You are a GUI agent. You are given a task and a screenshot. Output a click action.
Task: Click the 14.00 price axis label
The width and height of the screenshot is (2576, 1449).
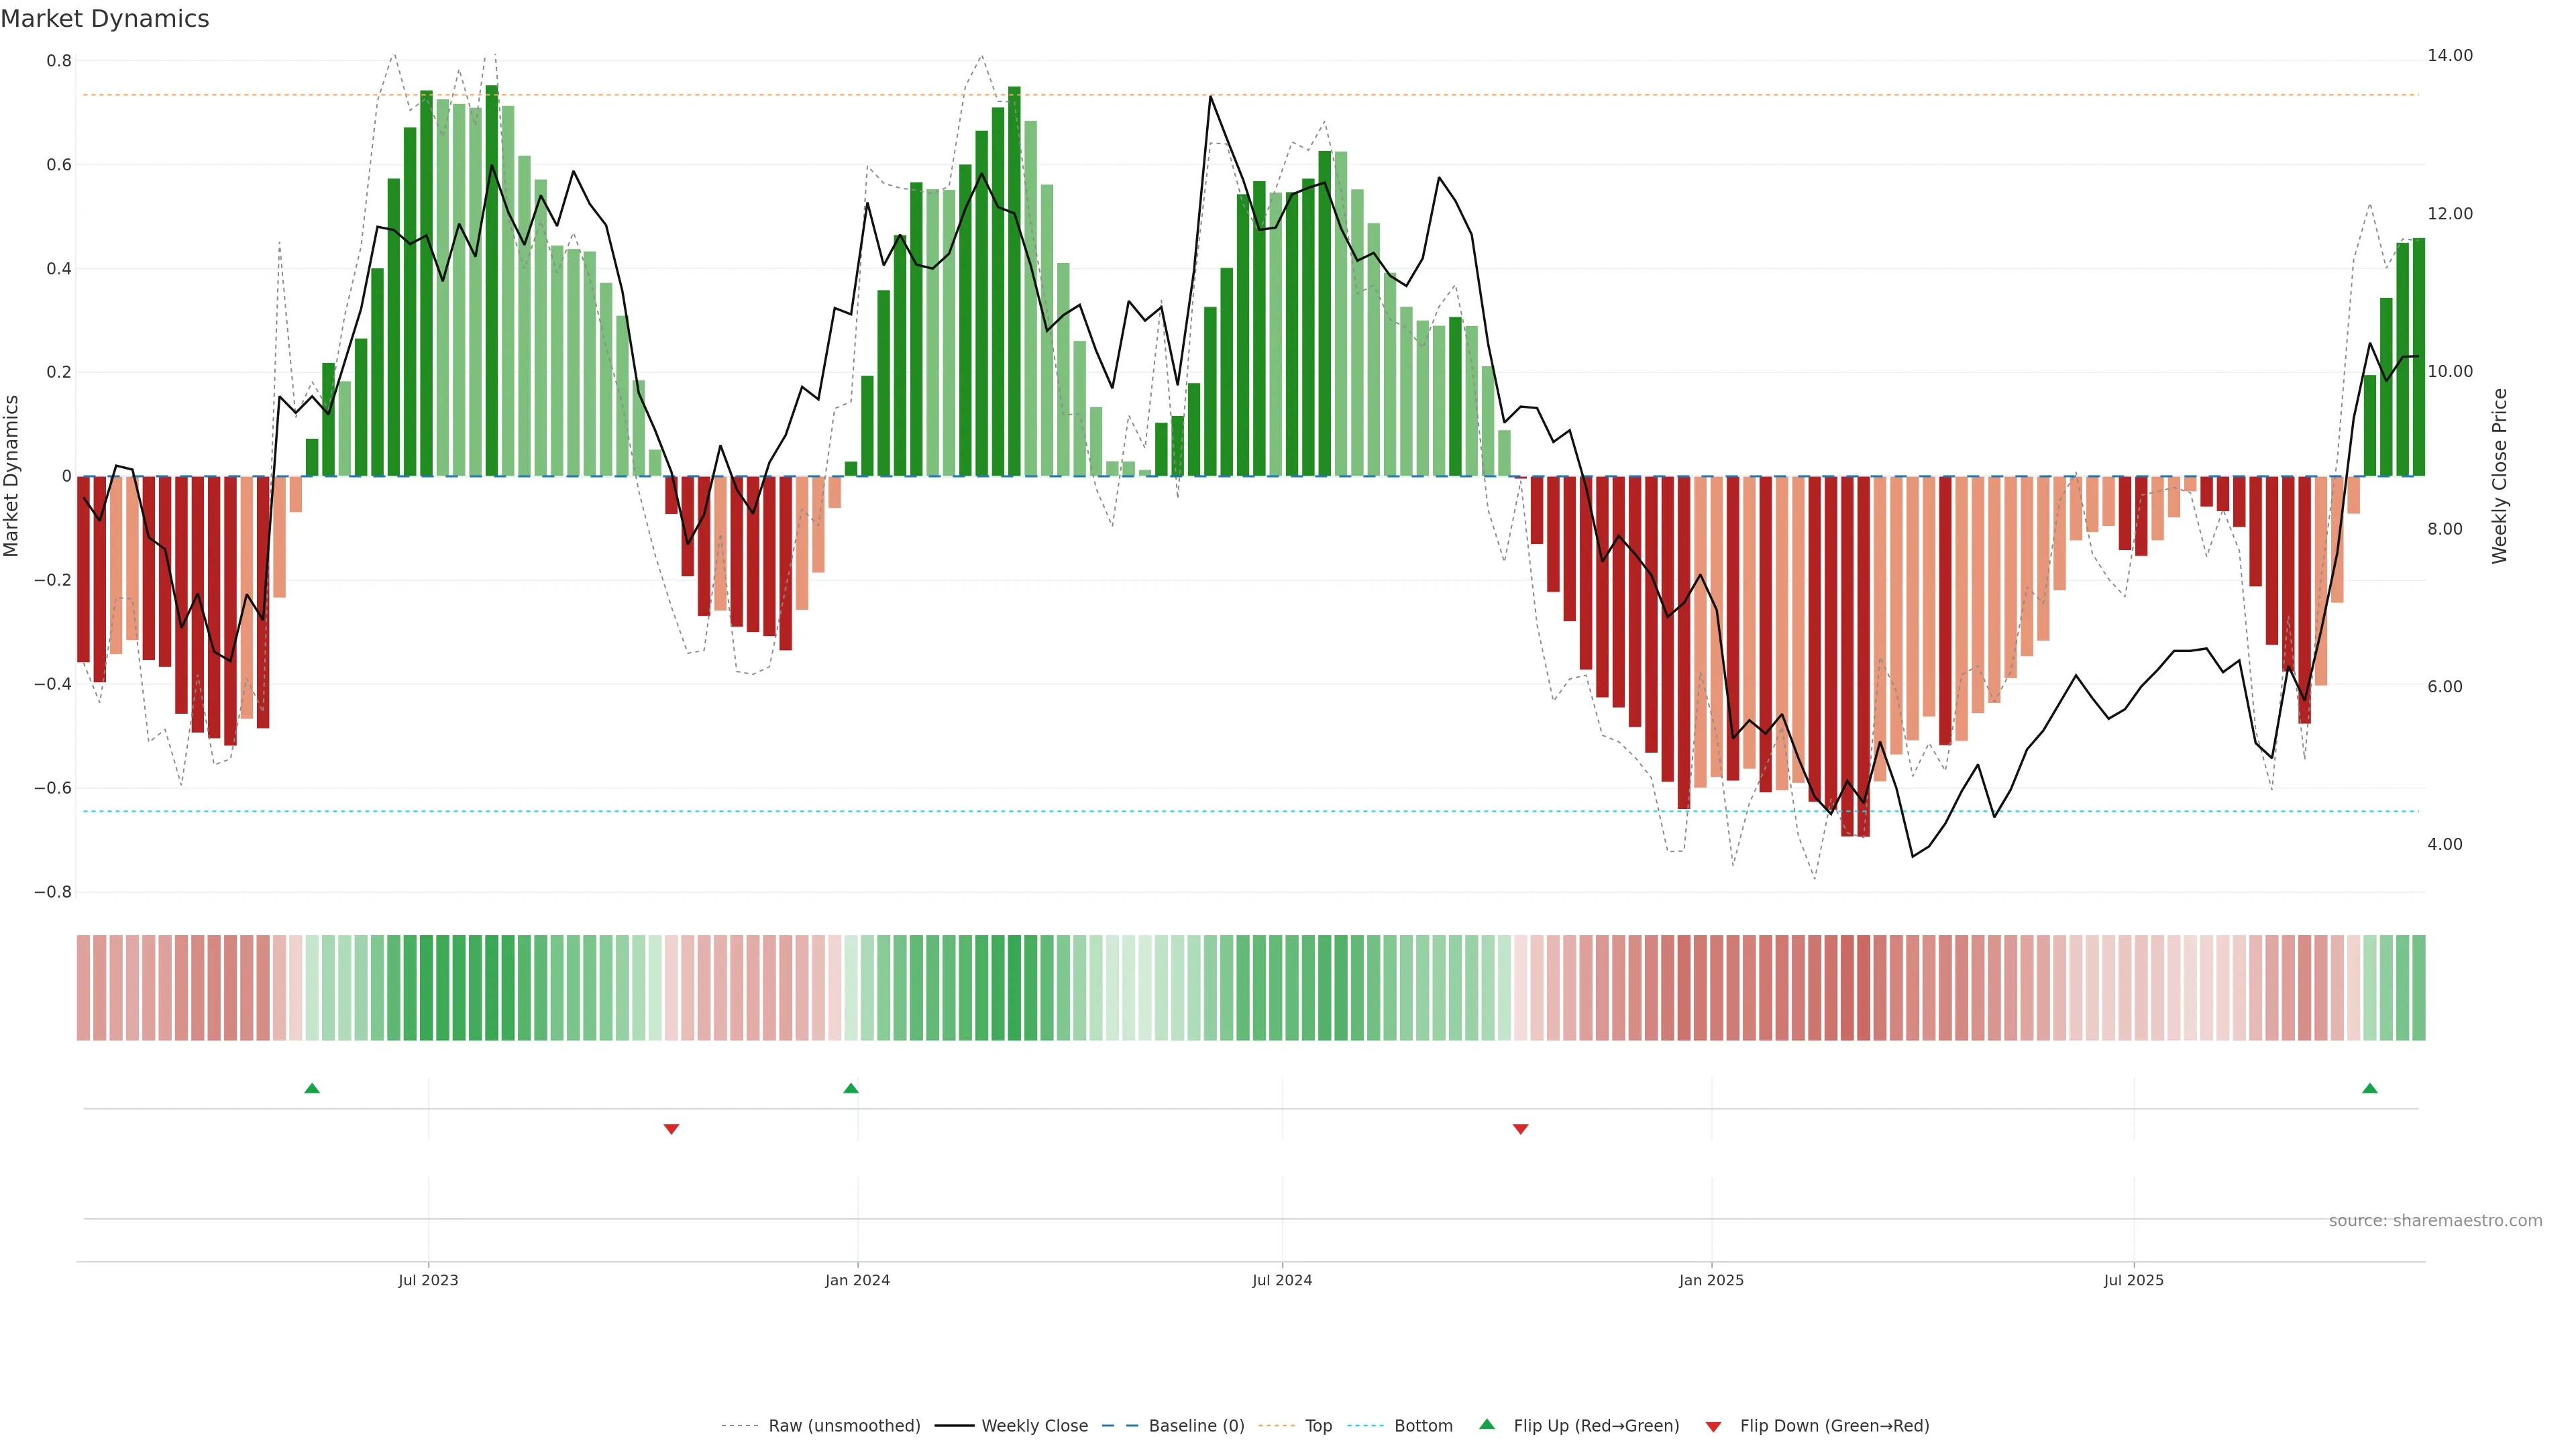tap(2449, 55)
